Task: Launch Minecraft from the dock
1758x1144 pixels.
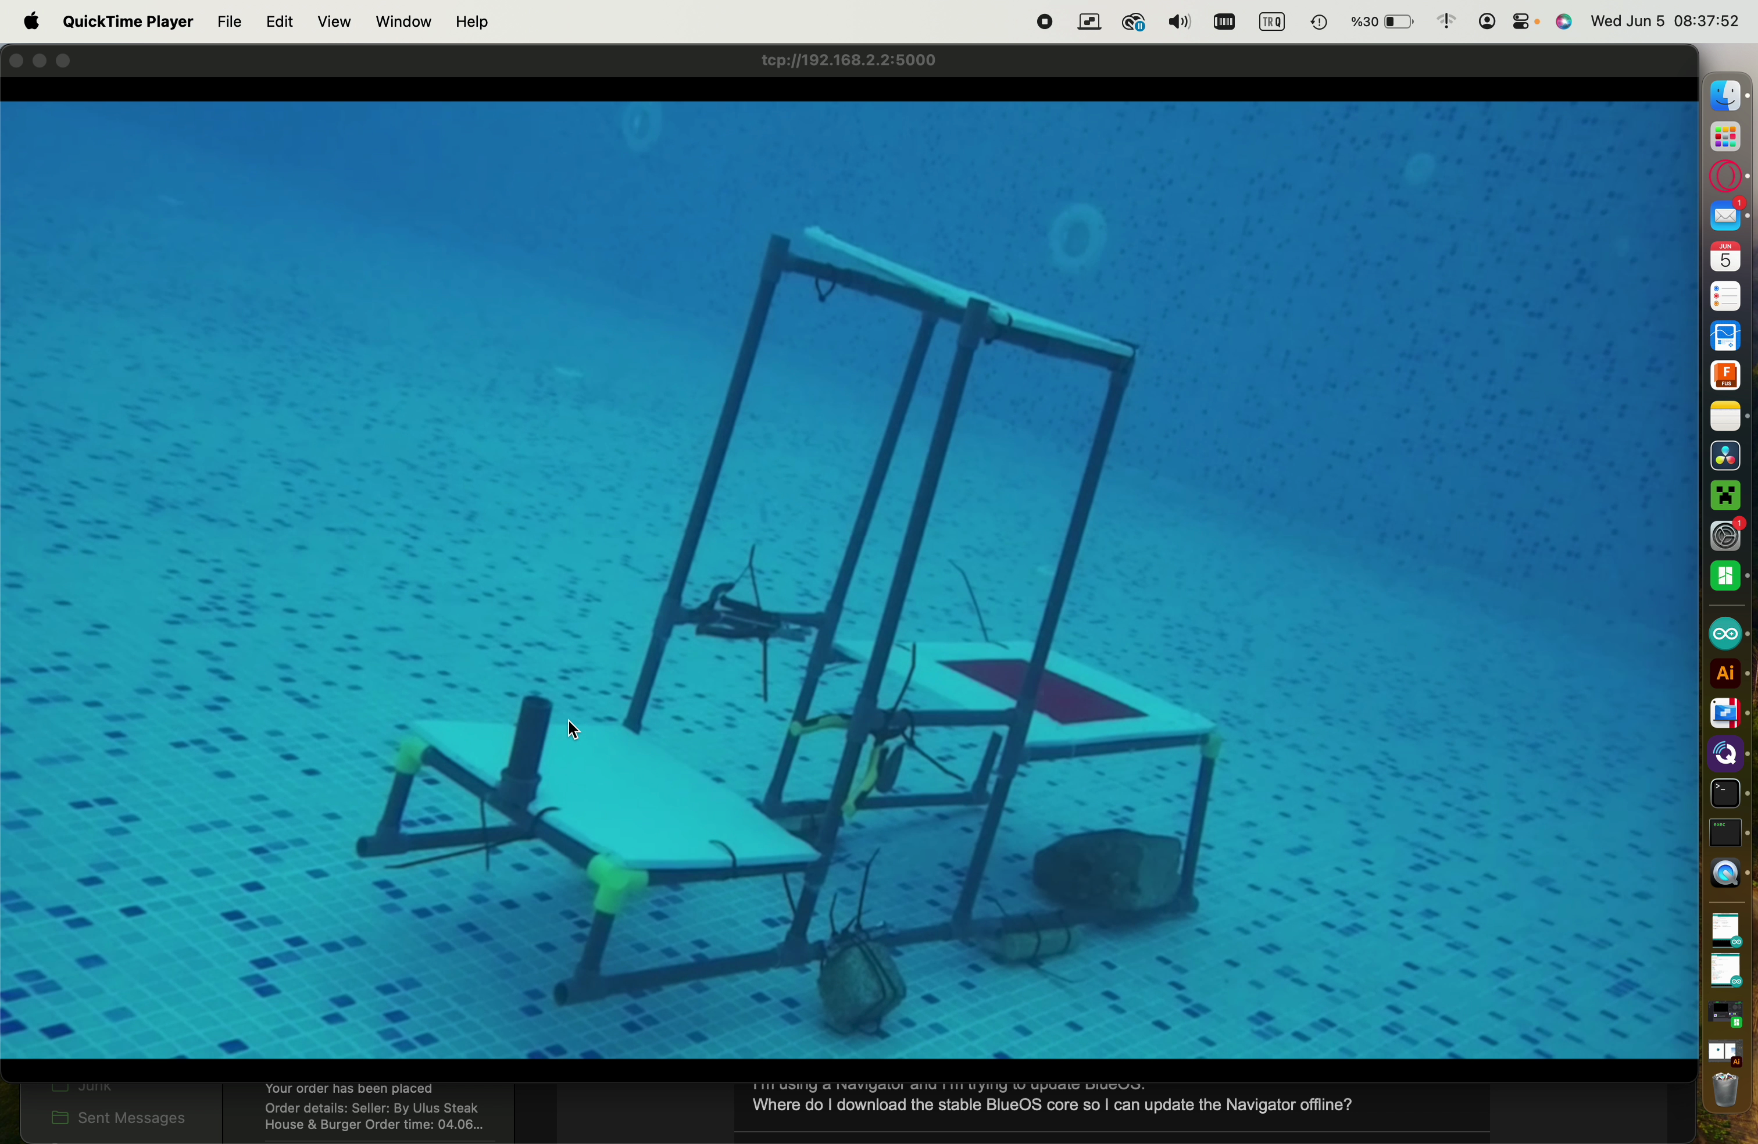Action: pos(1726,496)
